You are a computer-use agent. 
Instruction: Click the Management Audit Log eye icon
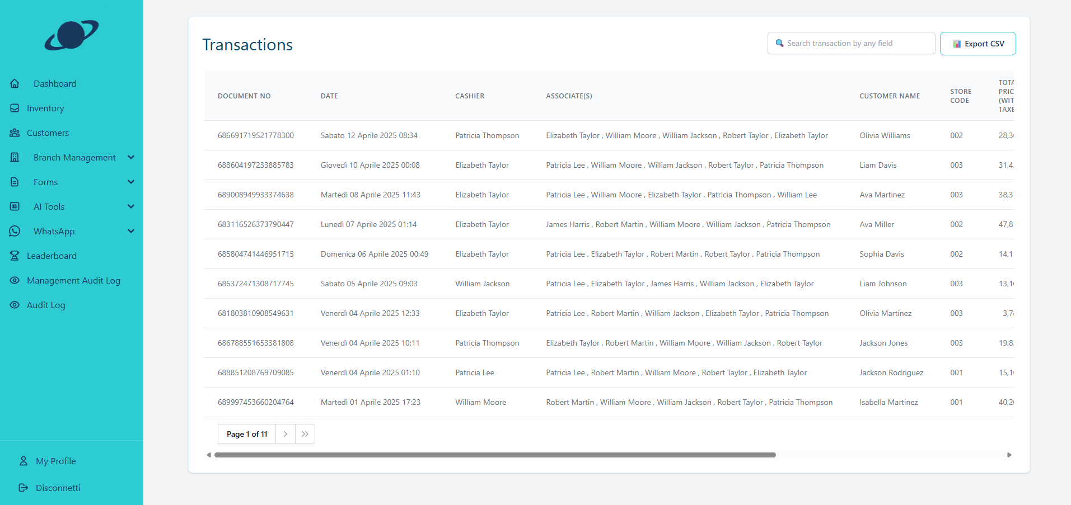point(15,281)
